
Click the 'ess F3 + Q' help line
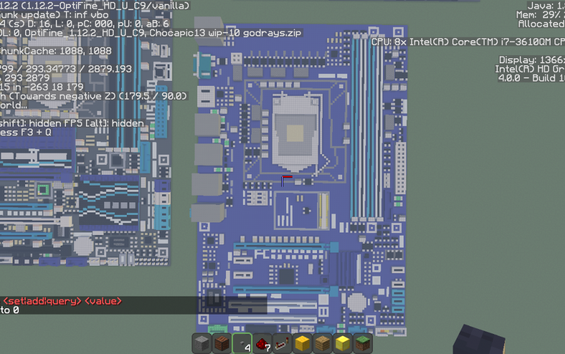pos(26,132)
